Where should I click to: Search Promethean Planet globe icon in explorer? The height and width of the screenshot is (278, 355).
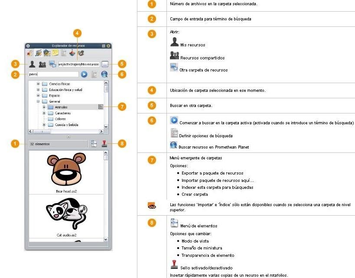[104, 74]
